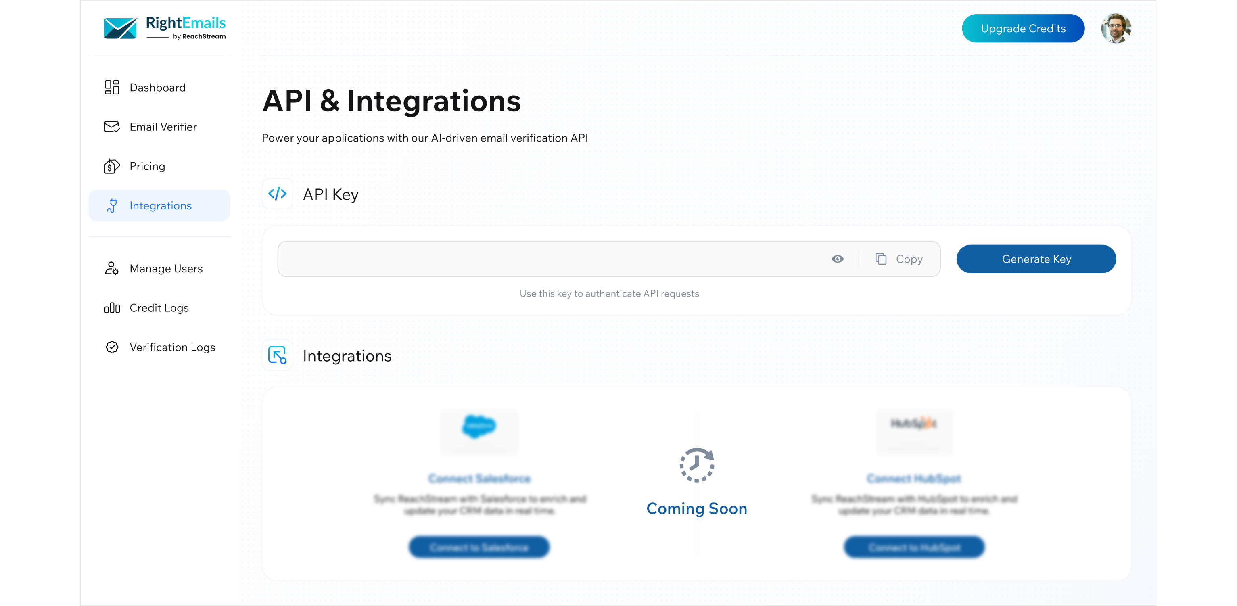1237x606 pixels.
Task: Click the Integrations plug icon
Action: [x=112, y=205]
